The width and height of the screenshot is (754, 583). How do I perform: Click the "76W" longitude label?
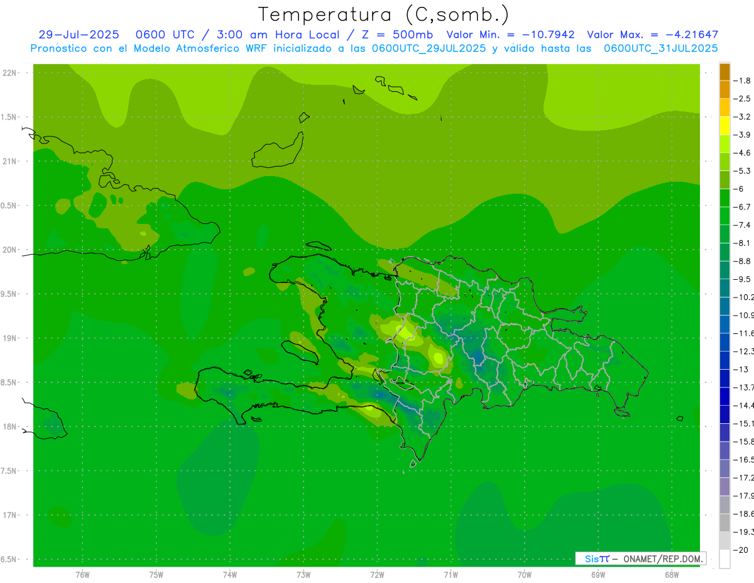tap(82, 575)
